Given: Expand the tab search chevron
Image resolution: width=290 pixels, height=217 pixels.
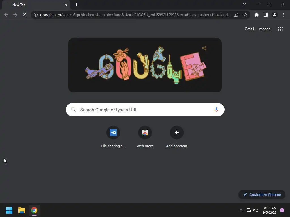Looking at the screenshot, I should click(x=244, y=4).
